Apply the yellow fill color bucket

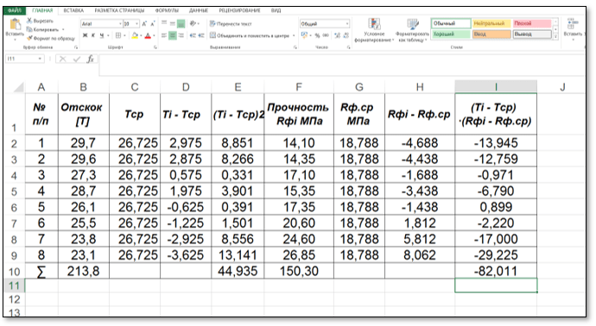click(135, 35)
